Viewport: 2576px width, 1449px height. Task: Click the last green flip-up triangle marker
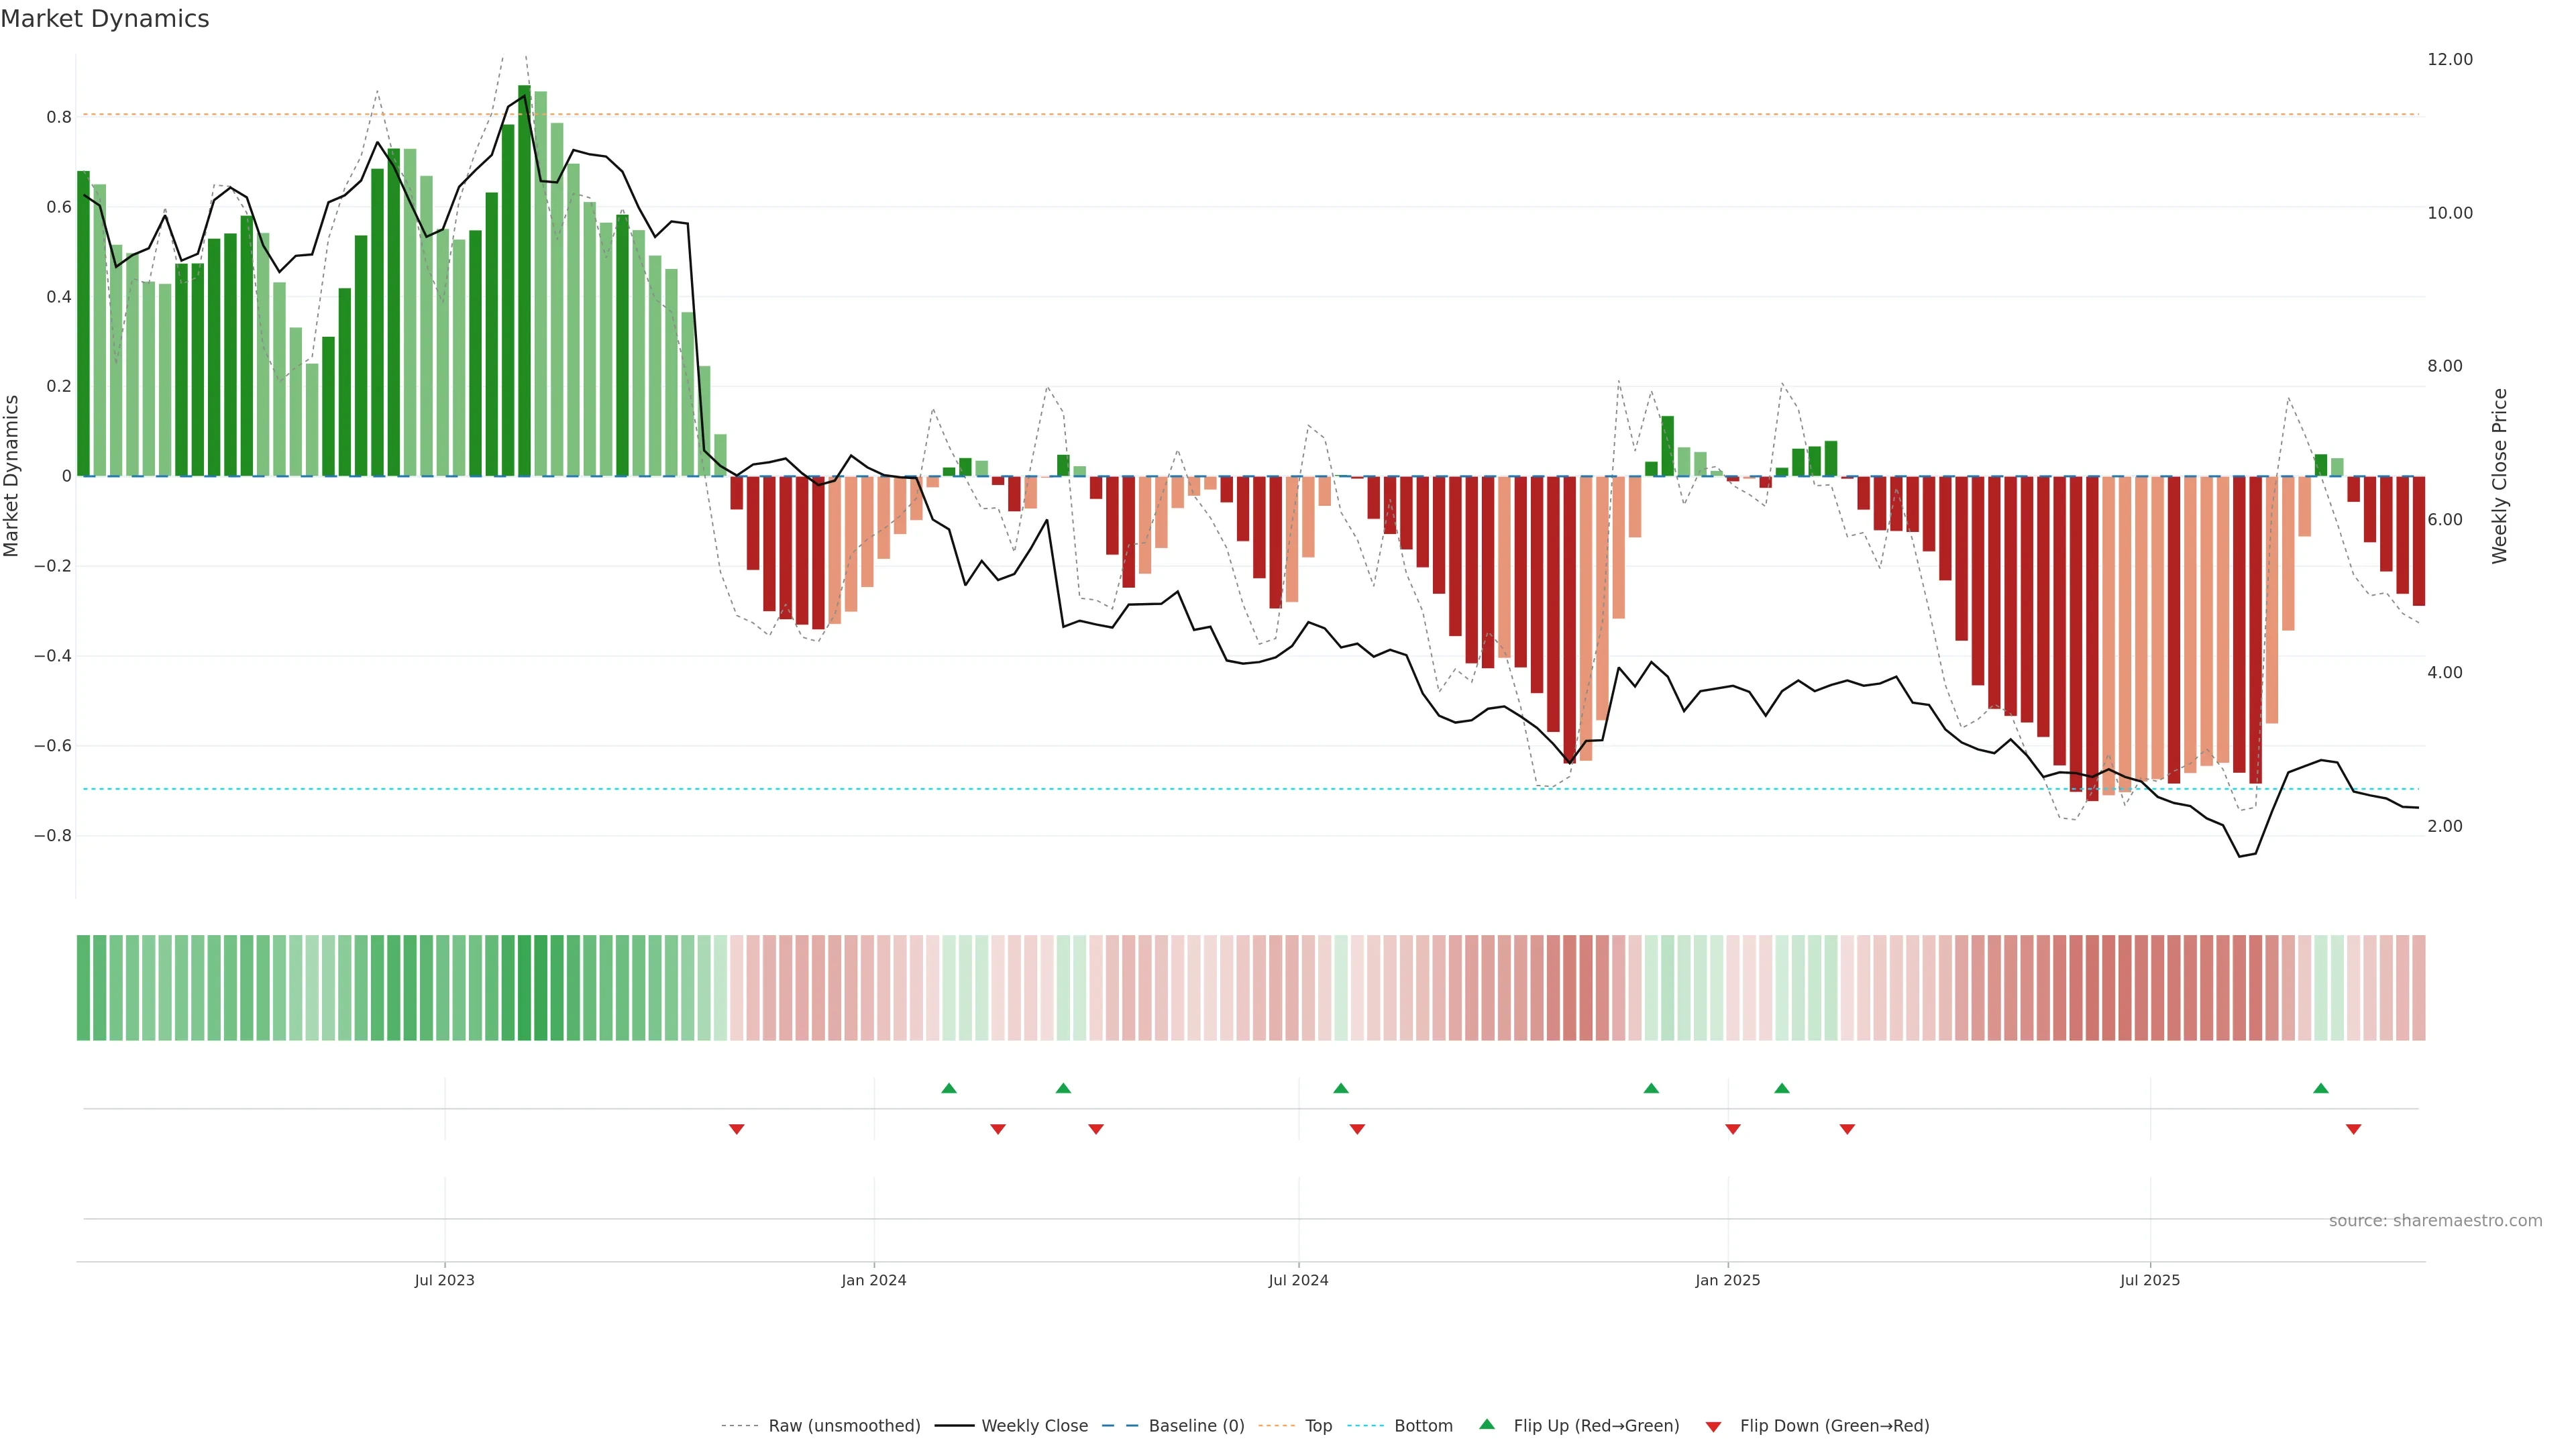pos(2321,1088)
